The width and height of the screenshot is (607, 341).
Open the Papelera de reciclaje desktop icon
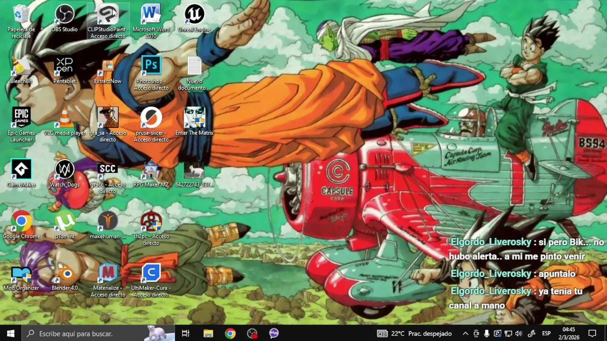(x=21, y=21)
